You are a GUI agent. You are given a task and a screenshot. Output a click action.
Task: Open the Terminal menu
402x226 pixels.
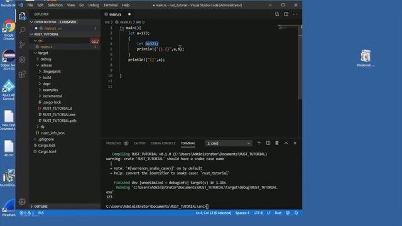(x=111, y=5)
